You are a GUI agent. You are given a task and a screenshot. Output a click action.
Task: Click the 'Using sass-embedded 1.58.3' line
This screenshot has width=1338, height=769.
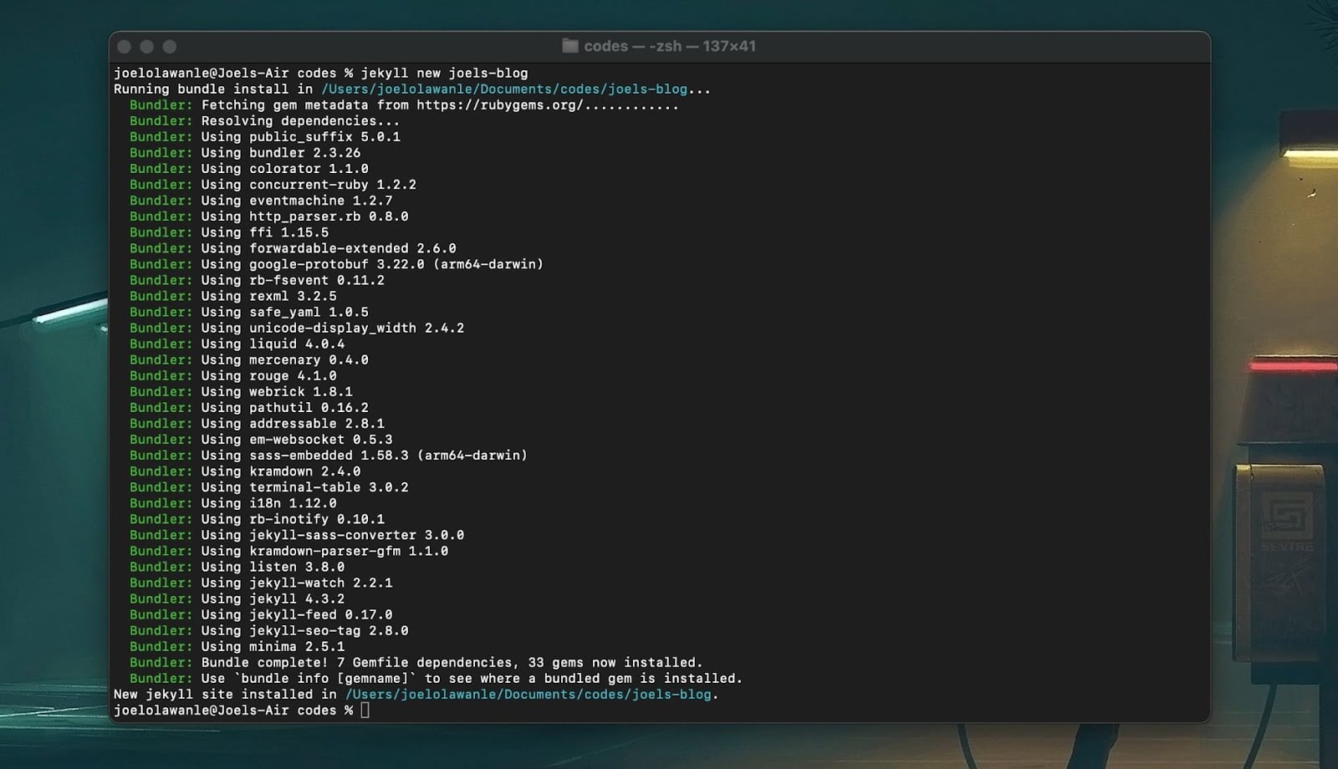coord(364,456)
